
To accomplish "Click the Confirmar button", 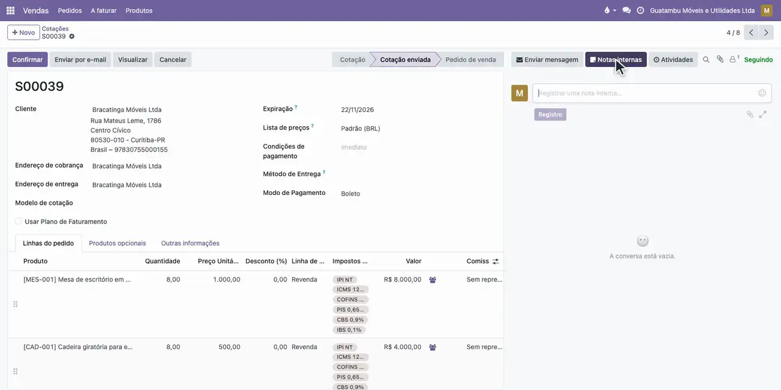I will (x=27, y=60).
